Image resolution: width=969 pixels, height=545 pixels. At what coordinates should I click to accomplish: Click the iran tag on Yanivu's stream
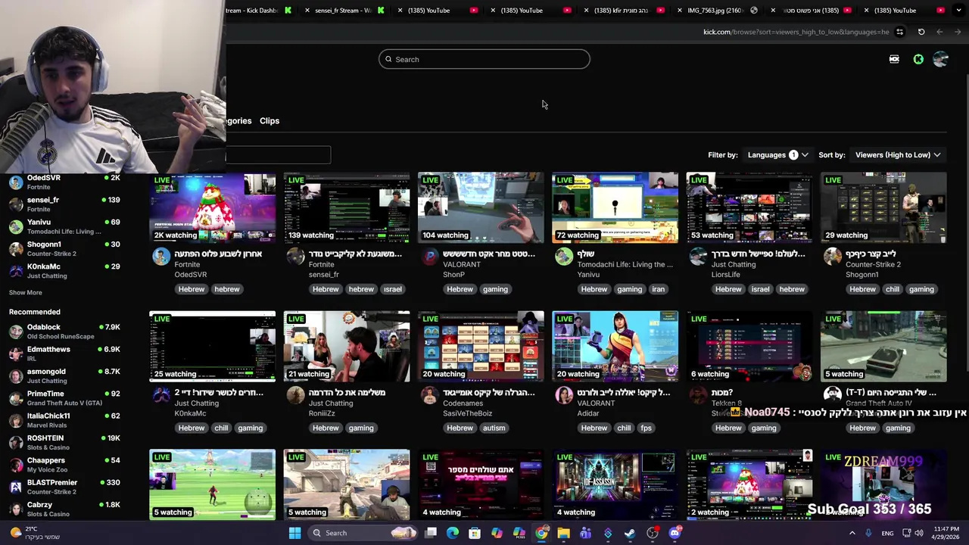[658, 289]
